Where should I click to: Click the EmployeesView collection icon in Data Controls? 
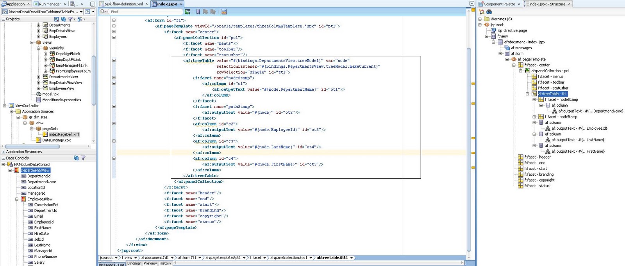pyautogui.click(x=23, y=199)
